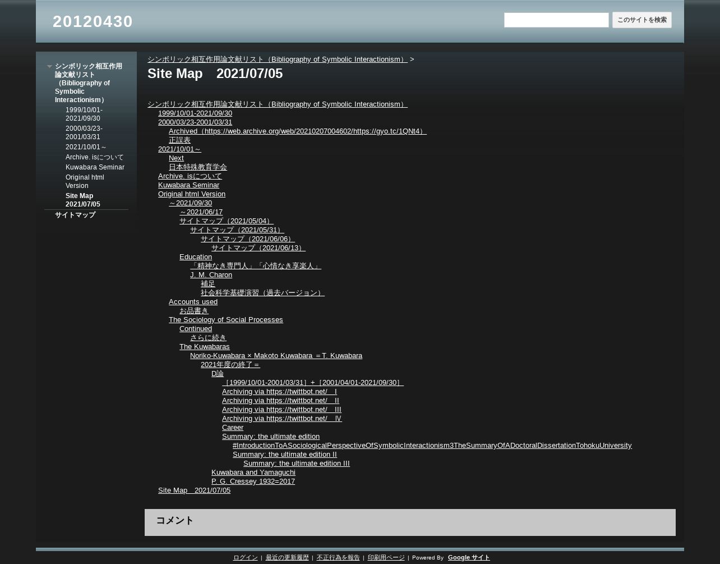The height and width of the screenshot is (564, 720).
Task: Open the Career link
Action: 233,427
